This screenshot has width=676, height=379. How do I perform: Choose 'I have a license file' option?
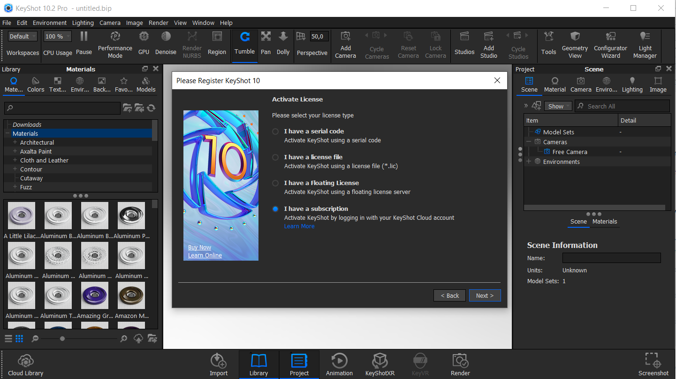tap(275, 157)
